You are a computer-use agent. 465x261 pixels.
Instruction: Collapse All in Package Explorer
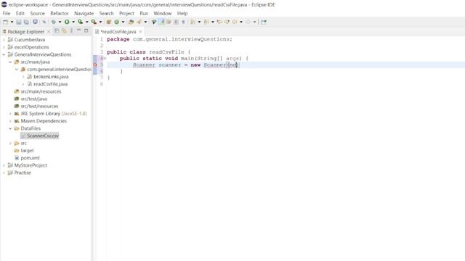(x=57, y=30)
